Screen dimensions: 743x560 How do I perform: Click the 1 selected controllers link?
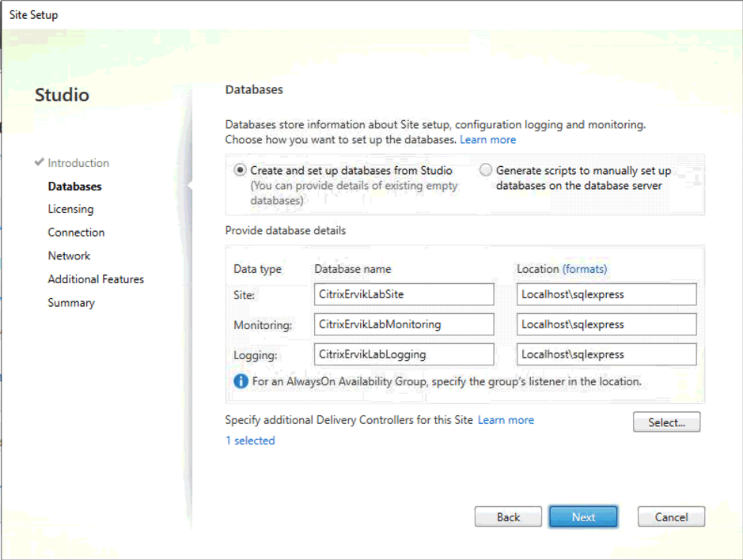(250, 441)
